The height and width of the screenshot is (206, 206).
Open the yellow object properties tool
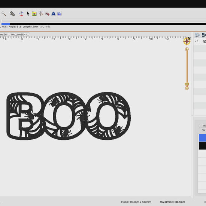click(34, 14)
